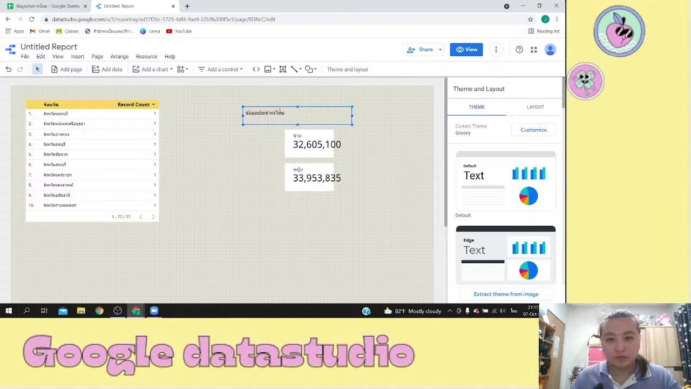The height and width of the screenshot is (389, 691).
Task: Switch to the LAYOUT tab
Action: click(535, 107)
